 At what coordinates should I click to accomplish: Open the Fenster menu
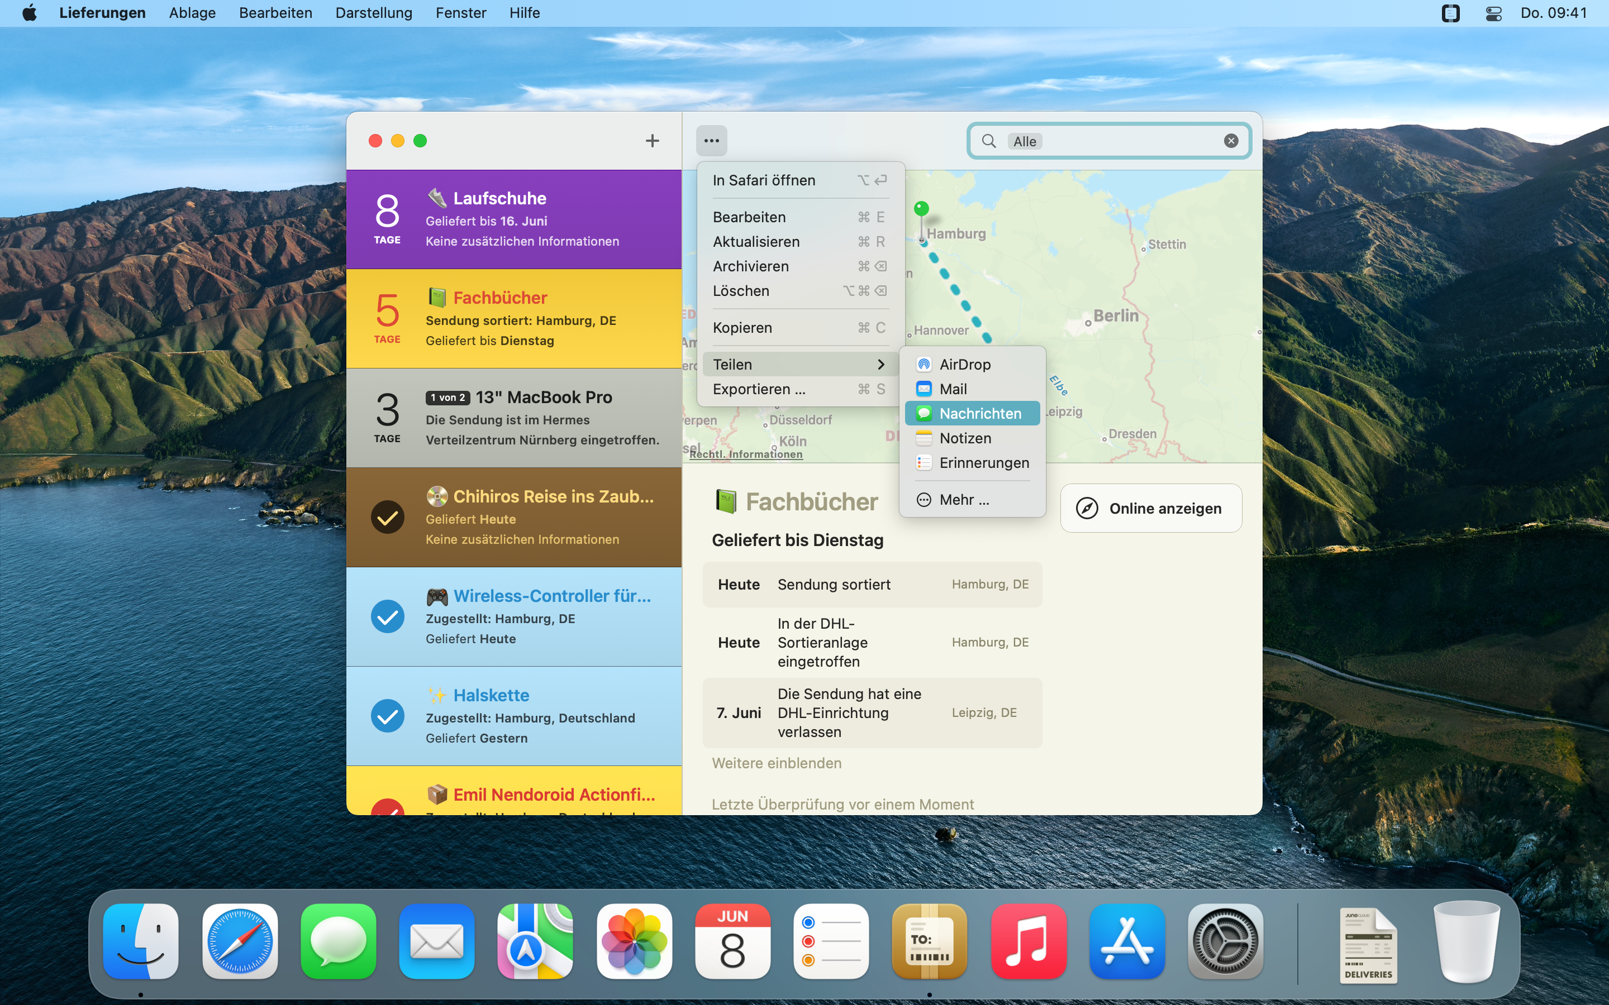[461, 13]
